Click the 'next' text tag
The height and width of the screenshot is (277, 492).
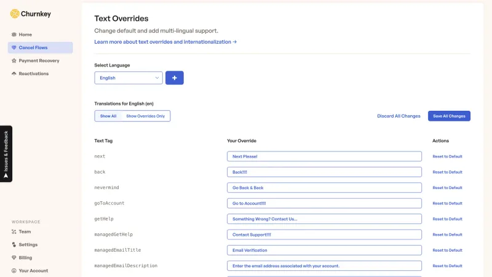[x=100, y=156]
